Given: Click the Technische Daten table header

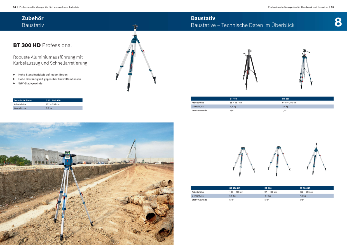Looking at the screenshot, I should coord(23,100).
